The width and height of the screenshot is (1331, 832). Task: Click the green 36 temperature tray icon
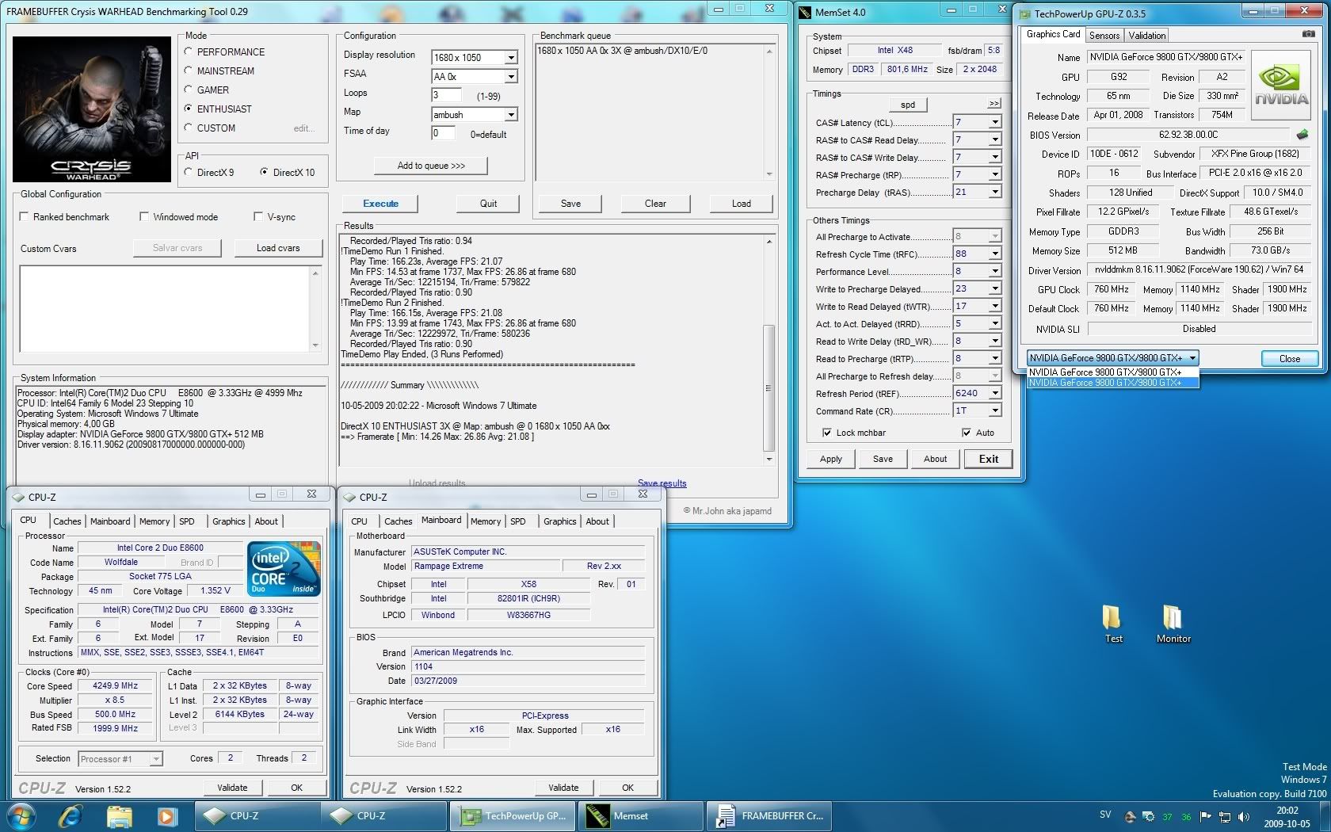coord(1186,817)
